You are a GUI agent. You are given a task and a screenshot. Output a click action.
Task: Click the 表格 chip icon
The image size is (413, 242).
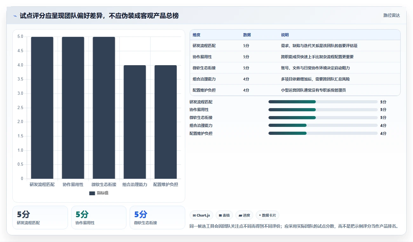coord(220,215)
